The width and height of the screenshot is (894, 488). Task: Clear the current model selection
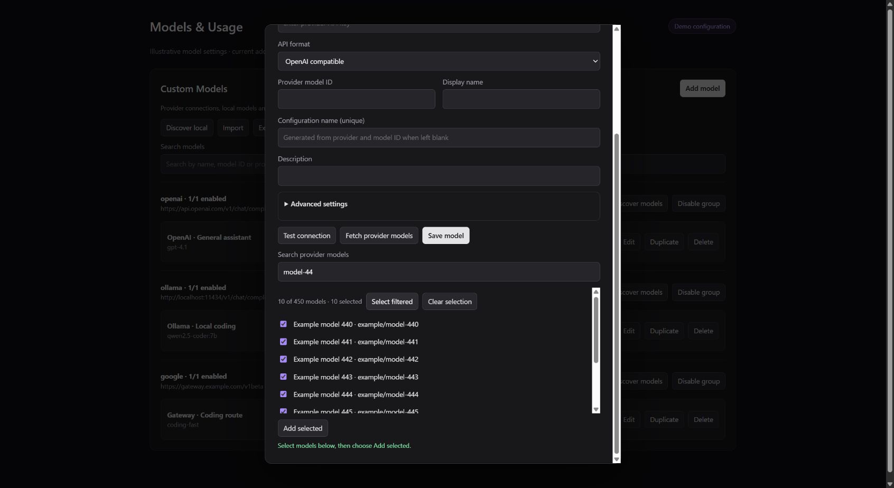450,302
